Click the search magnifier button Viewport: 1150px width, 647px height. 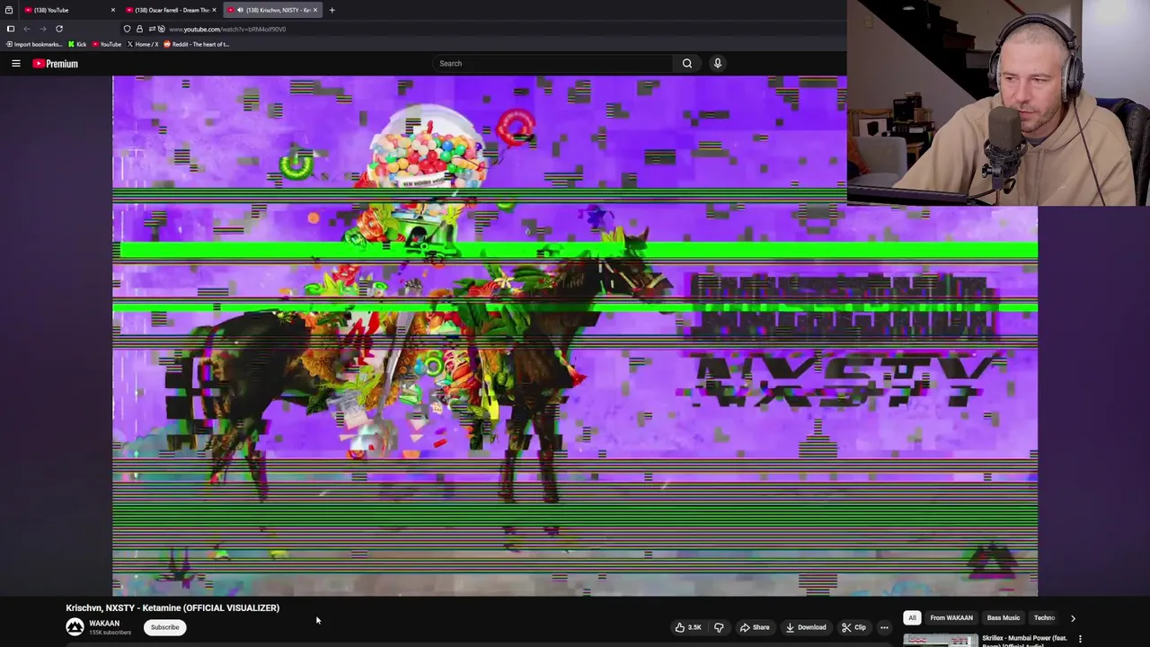pyautogui.click(x=687, y=63)
